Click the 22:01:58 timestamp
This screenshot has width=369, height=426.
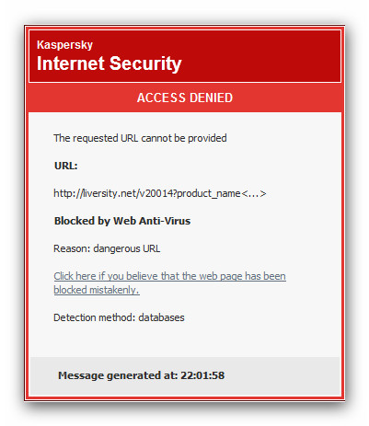pos(202,375)
